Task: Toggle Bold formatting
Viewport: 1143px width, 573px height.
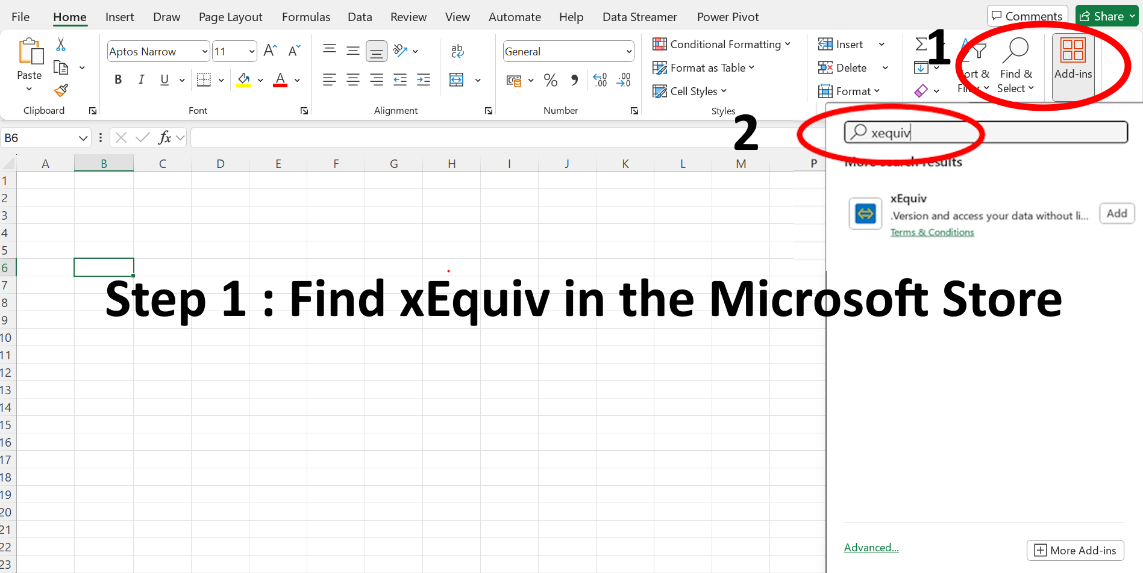Action: click(x=118, y=80)
